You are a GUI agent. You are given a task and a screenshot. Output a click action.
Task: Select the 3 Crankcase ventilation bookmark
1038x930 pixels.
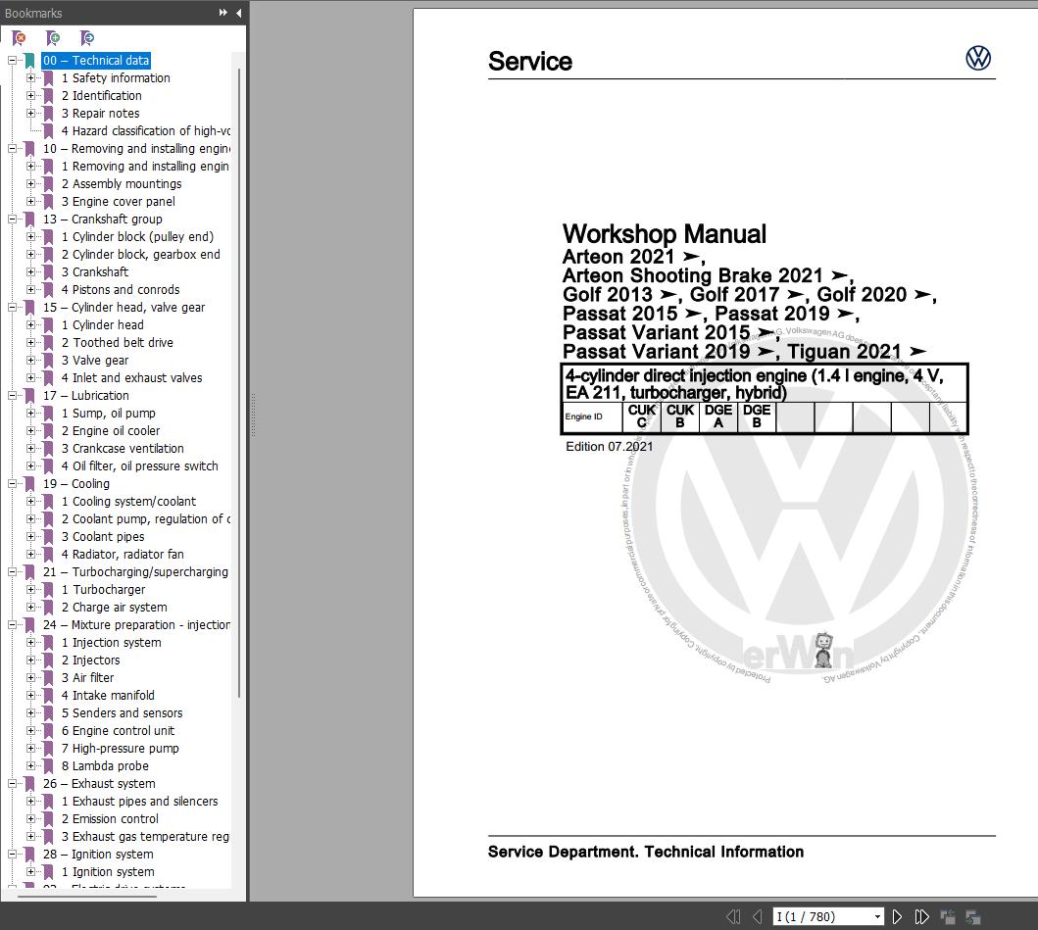click(x=123, y=449)
